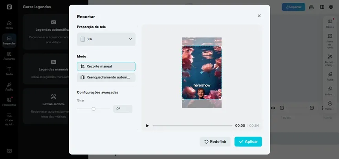Viewport: 339px width, 159px height.
Task: Expand the 3:4 aspect ratio dropdown
Action: coord(106,39)
